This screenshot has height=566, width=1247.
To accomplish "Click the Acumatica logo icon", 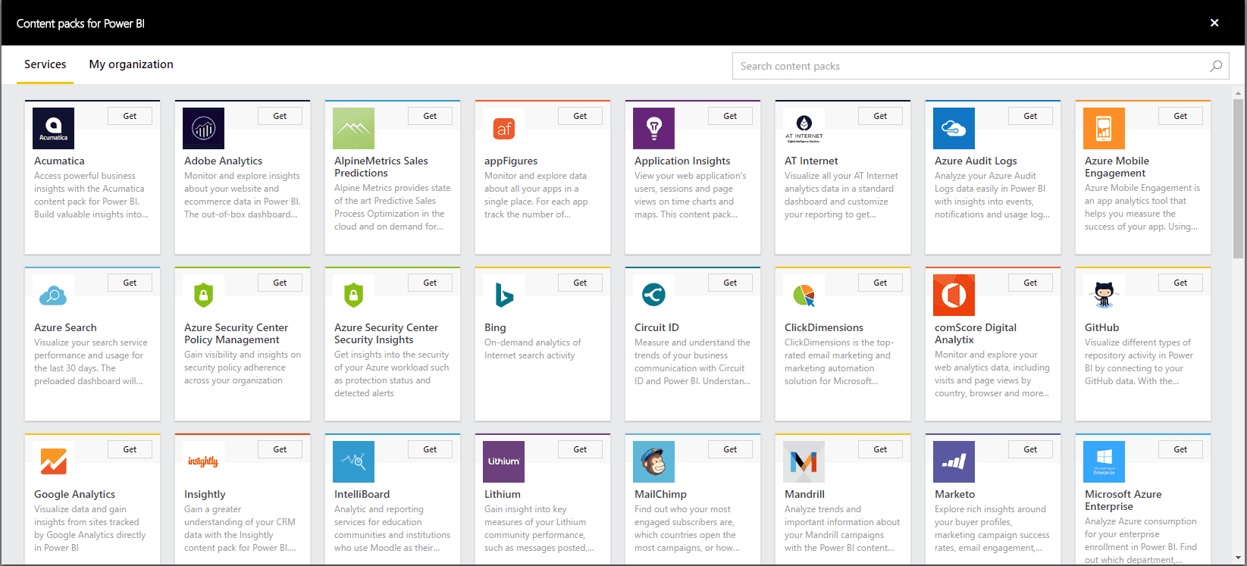I will (53, 128).
